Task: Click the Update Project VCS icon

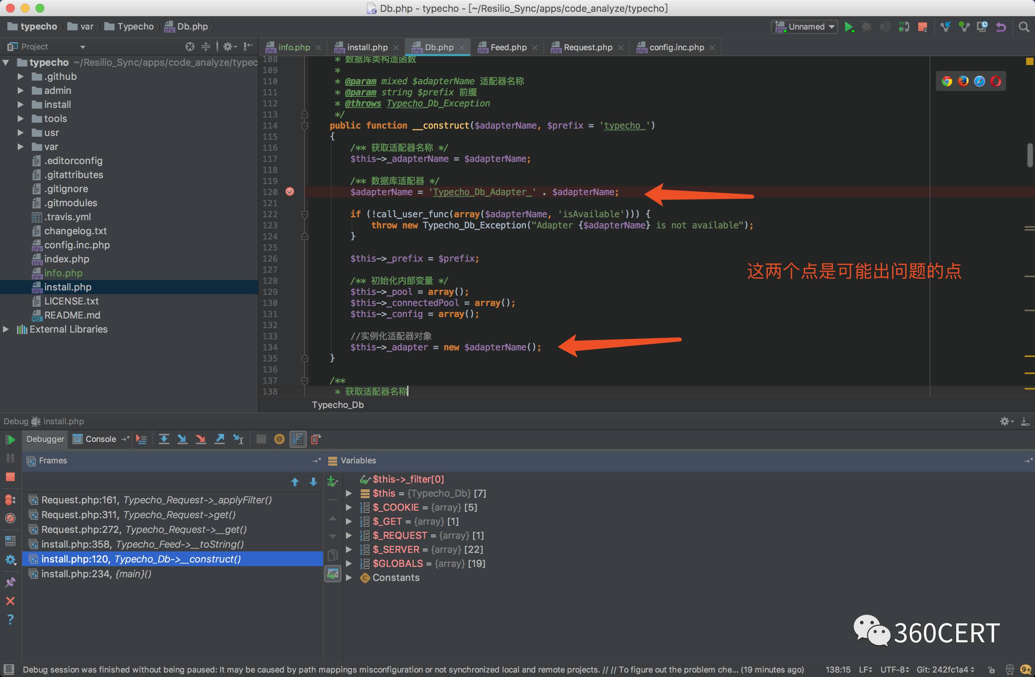Action: coord(946,27)
